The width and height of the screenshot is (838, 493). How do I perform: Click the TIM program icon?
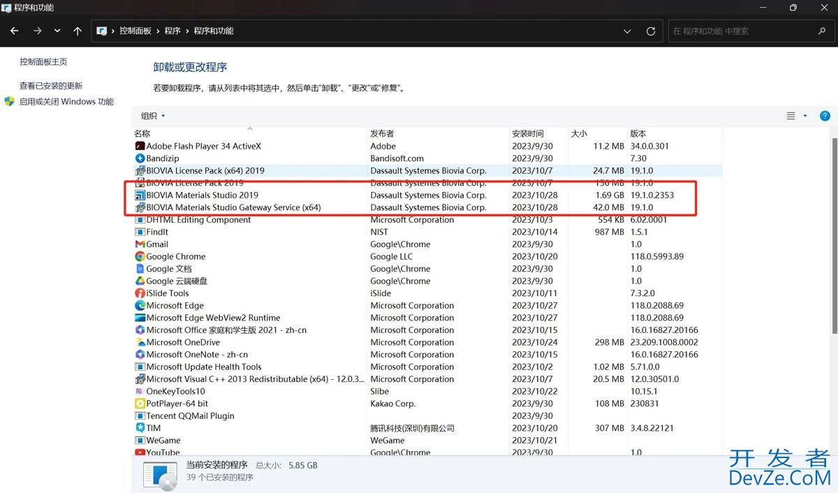(140, 428)
